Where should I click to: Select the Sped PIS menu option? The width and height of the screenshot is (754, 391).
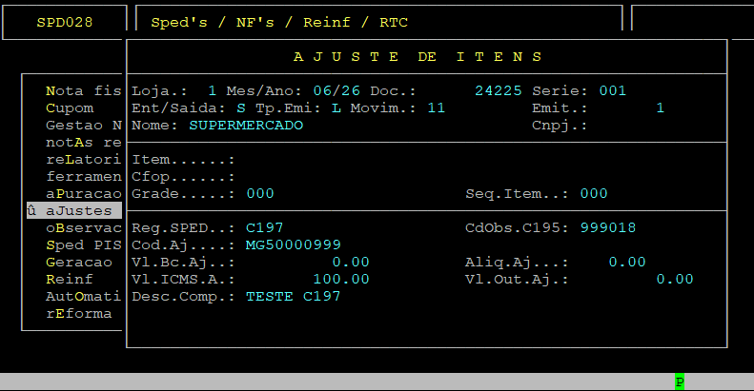point(84,245)
